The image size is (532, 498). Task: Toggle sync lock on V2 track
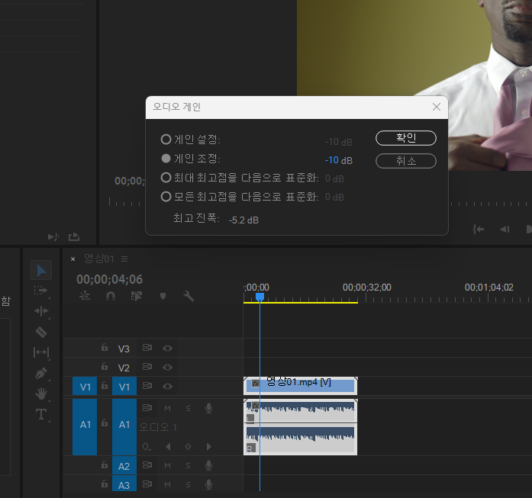pos(147,367)
